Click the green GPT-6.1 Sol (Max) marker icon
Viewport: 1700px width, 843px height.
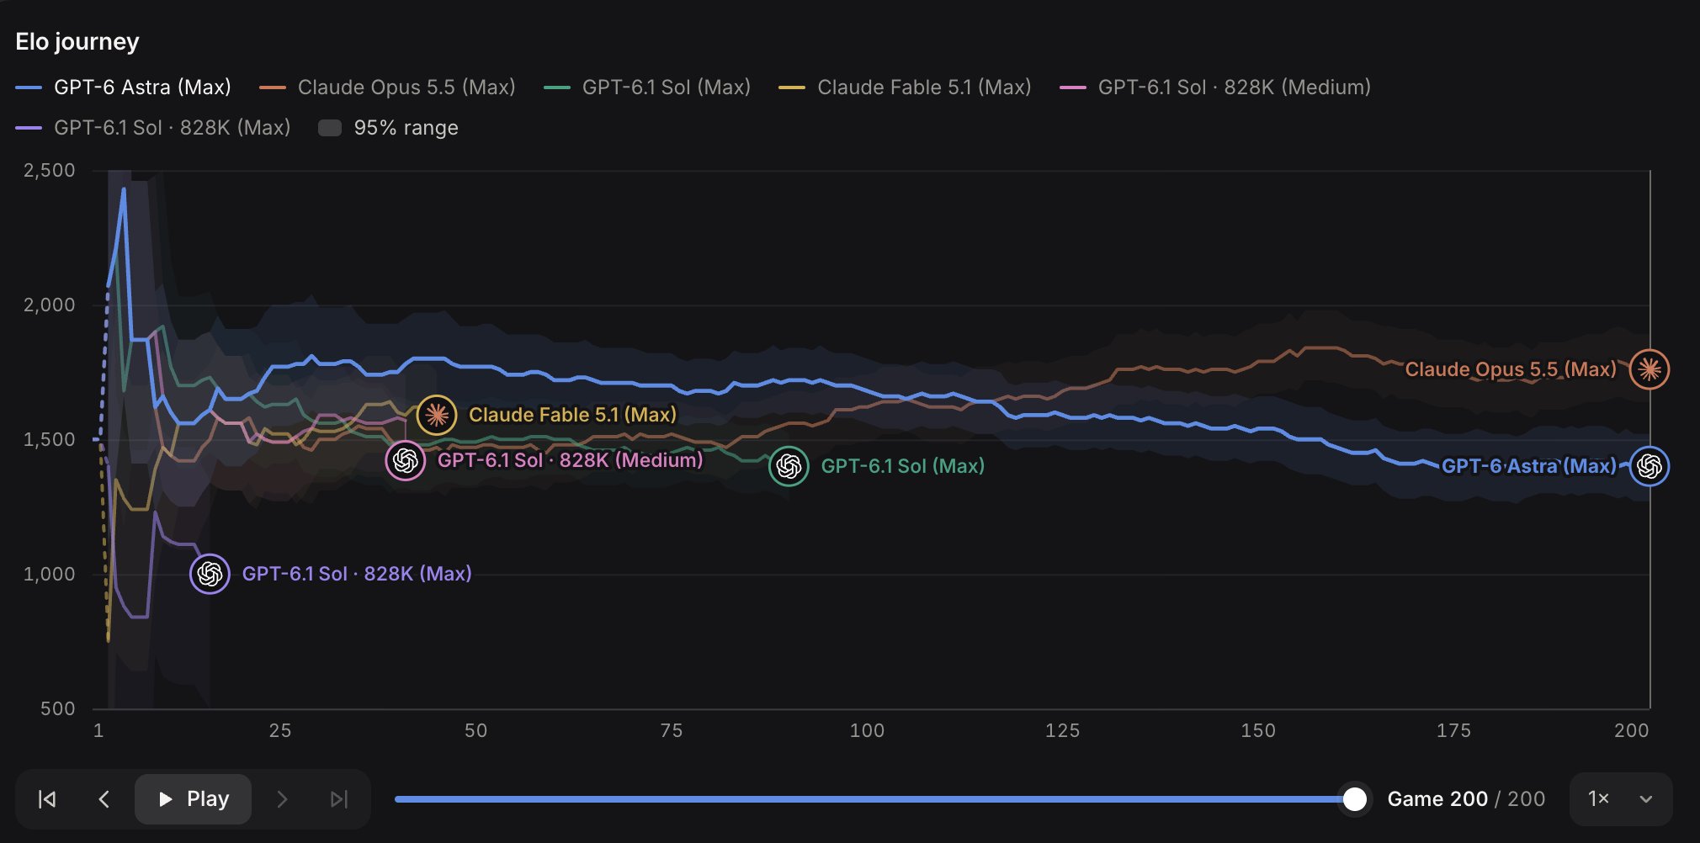[x=789, y=466]
